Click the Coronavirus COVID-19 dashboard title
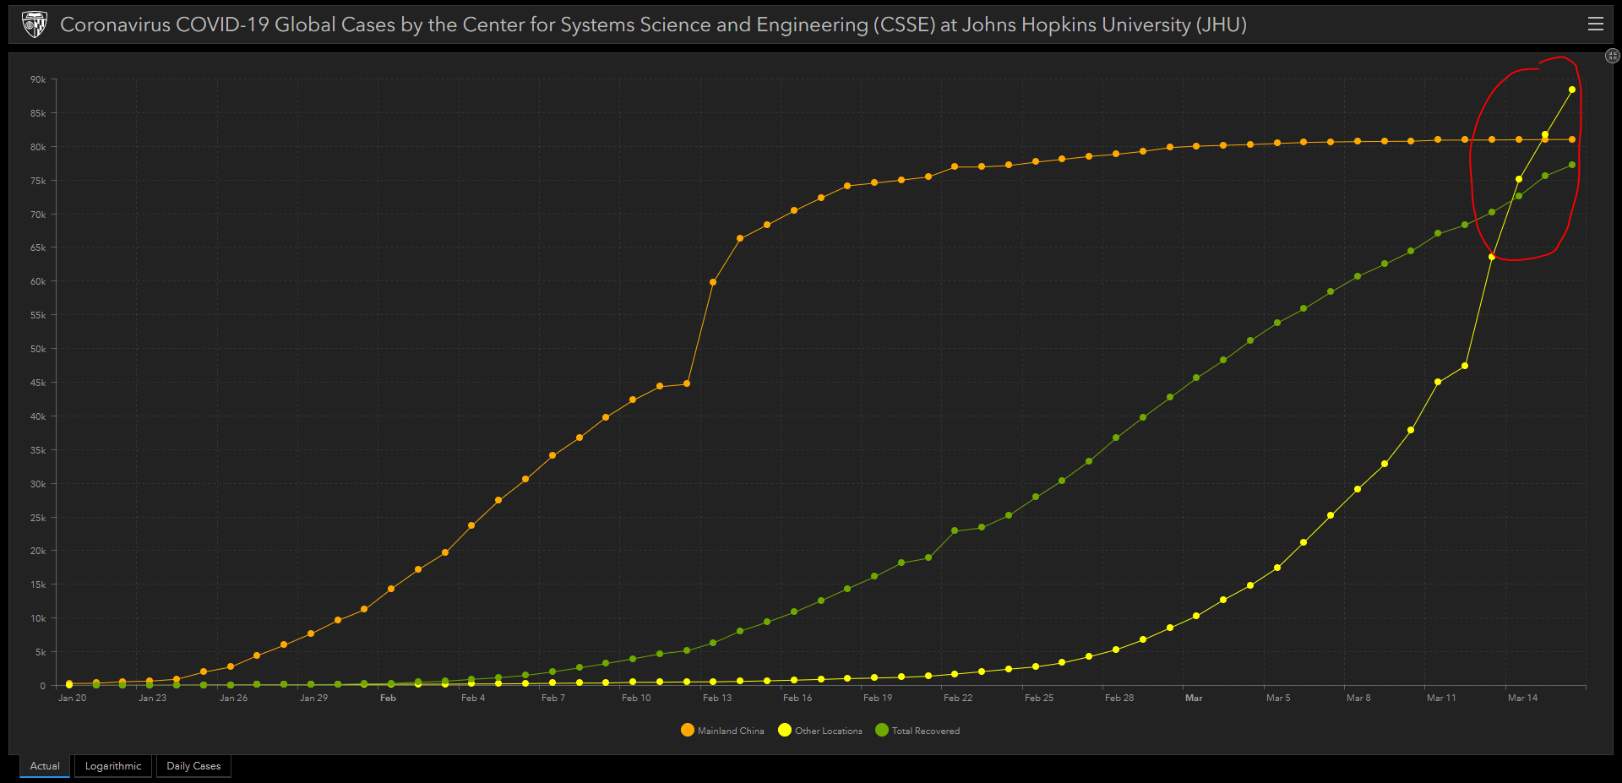 [x=653, y=24]
